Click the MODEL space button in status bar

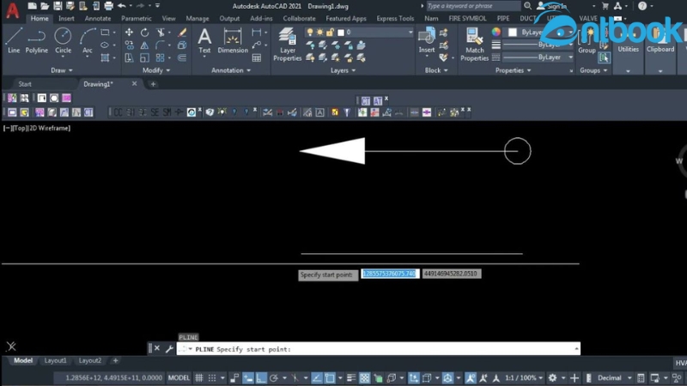tap(179, 377)
